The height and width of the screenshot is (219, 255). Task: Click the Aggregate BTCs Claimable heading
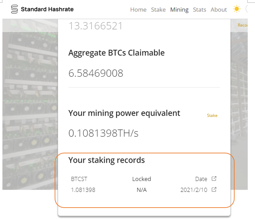[x=117, y=53]
